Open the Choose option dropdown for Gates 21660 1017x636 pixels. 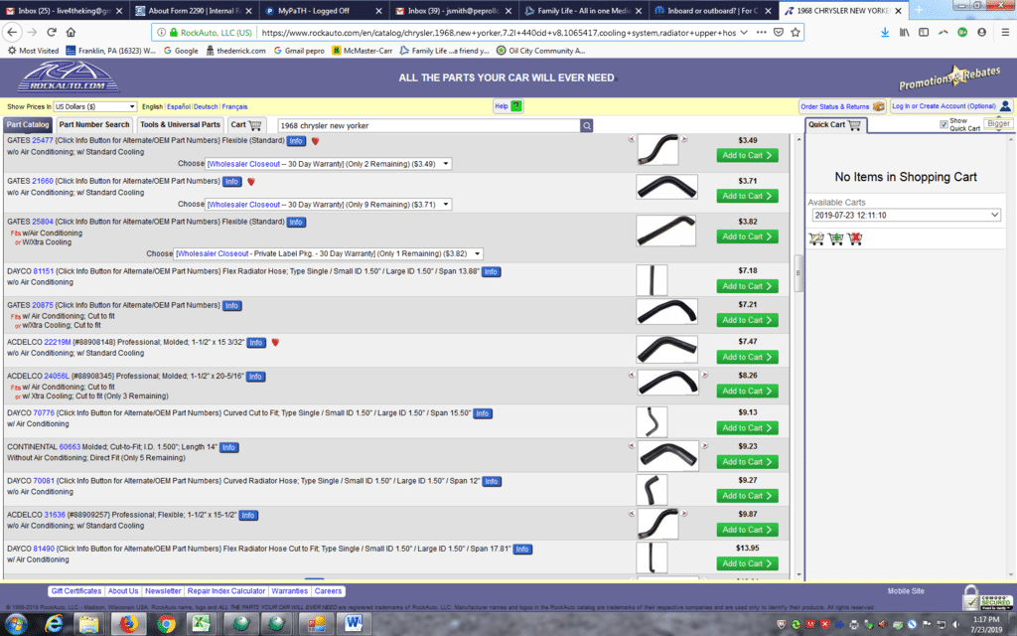[328, 204]
